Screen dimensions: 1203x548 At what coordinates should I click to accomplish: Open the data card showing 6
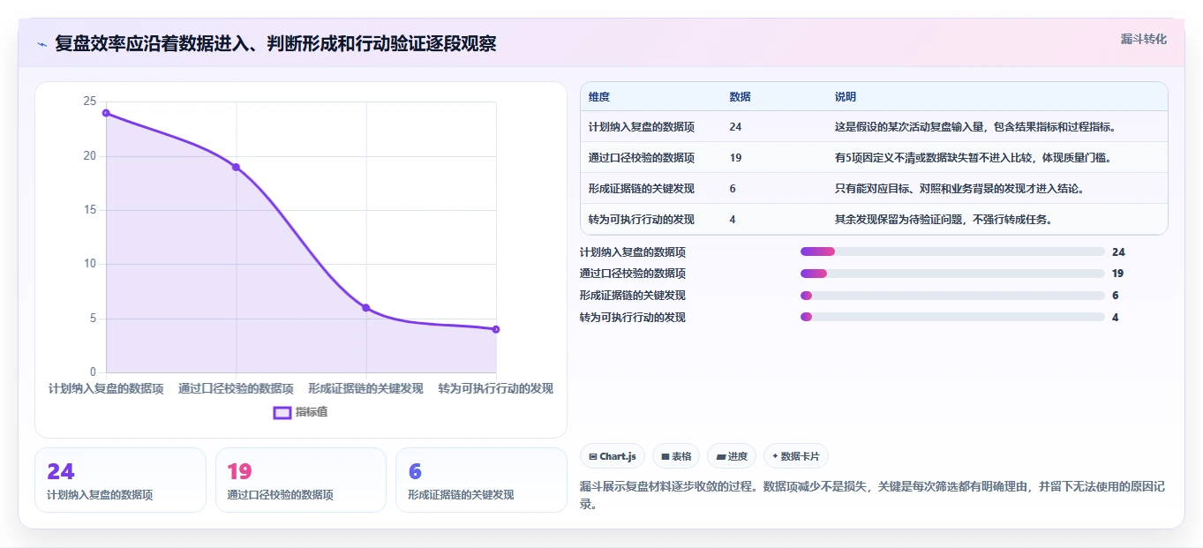(x=481, y=480)
